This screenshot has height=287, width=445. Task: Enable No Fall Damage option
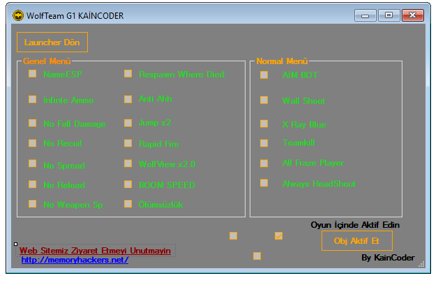(x=32, y=123)
